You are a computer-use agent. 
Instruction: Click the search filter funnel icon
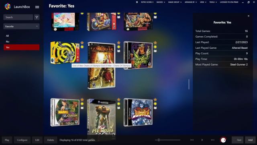tap(37, 17)
